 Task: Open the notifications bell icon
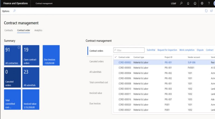point(188,3)
